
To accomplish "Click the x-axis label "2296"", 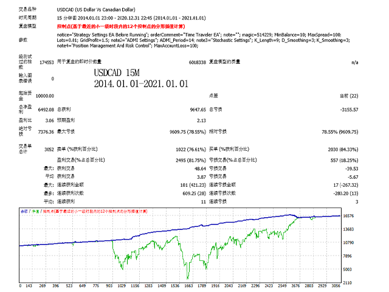I will (255, 286).
